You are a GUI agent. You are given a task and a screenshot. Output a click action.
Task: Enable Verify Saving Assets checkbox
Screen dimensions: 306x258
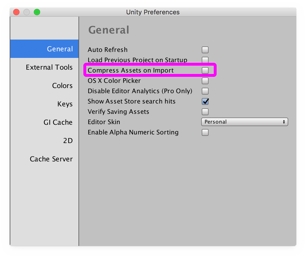coord(205,112)
